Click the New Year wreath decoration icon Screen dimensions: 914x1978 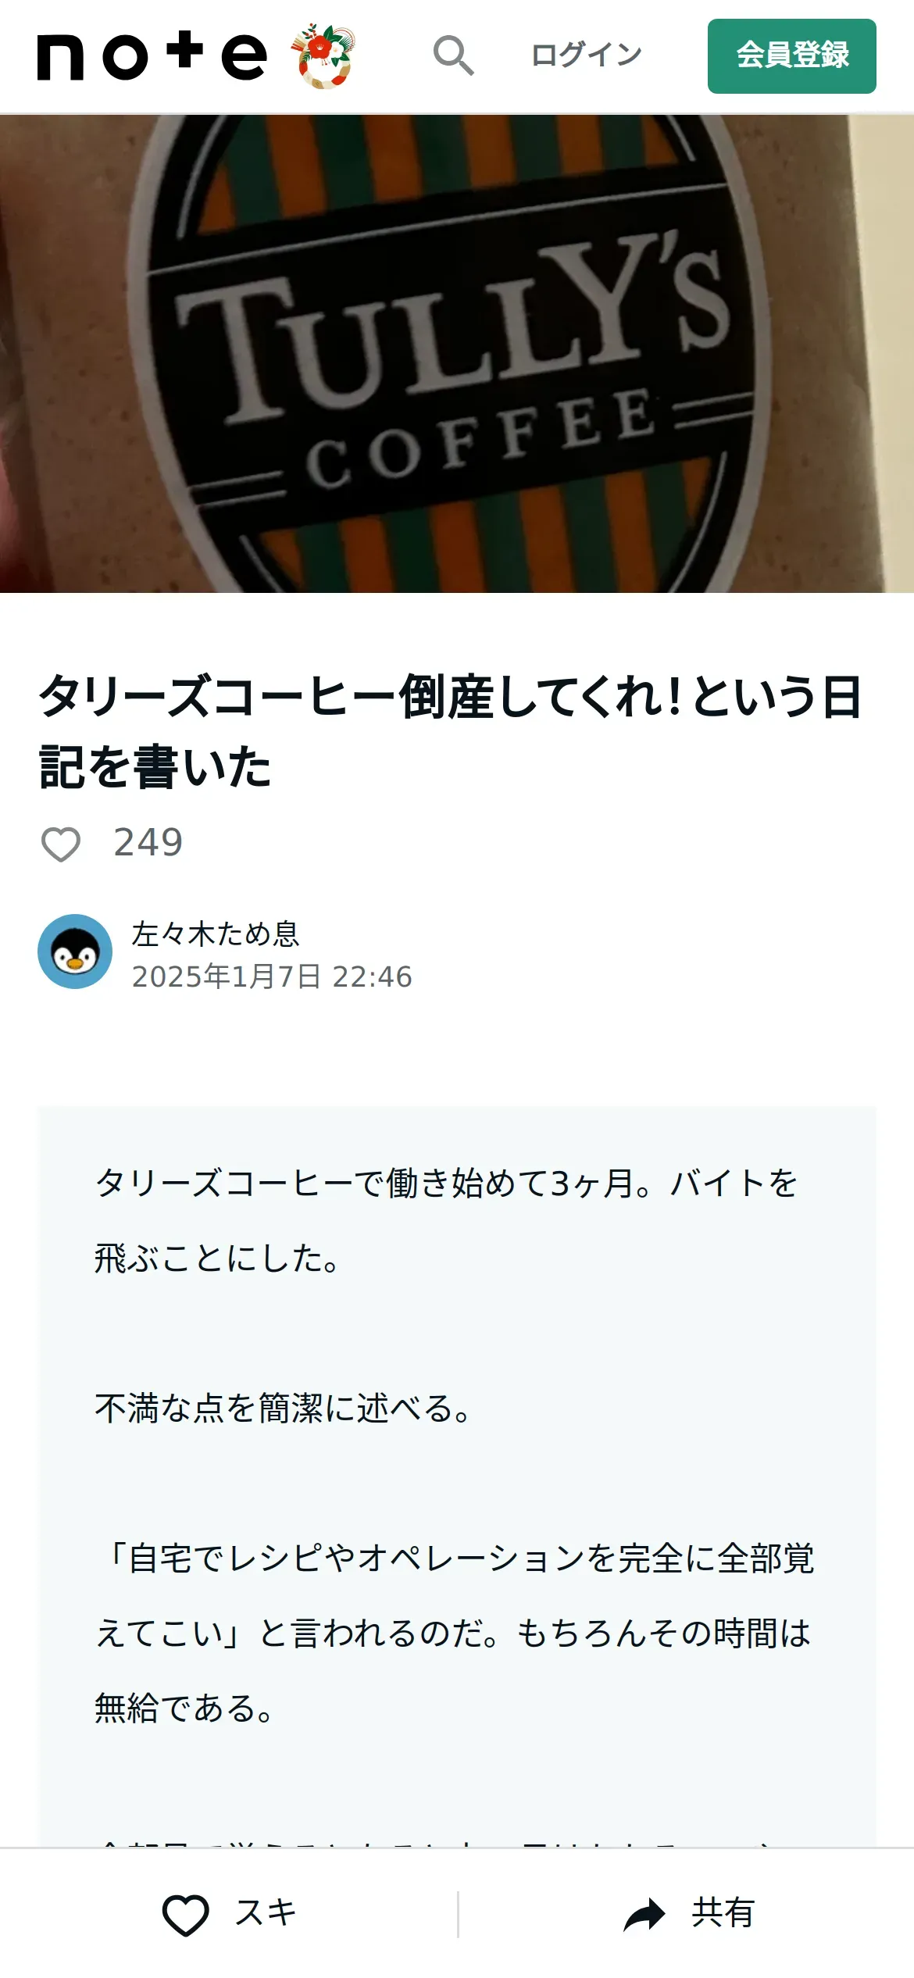coord(323,55)
